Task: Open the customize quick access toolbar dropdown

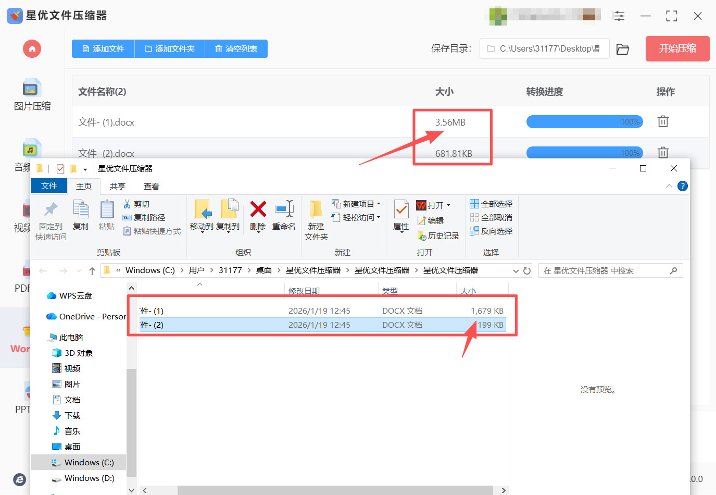Action: pyautogui.click(x=85, y=169)
